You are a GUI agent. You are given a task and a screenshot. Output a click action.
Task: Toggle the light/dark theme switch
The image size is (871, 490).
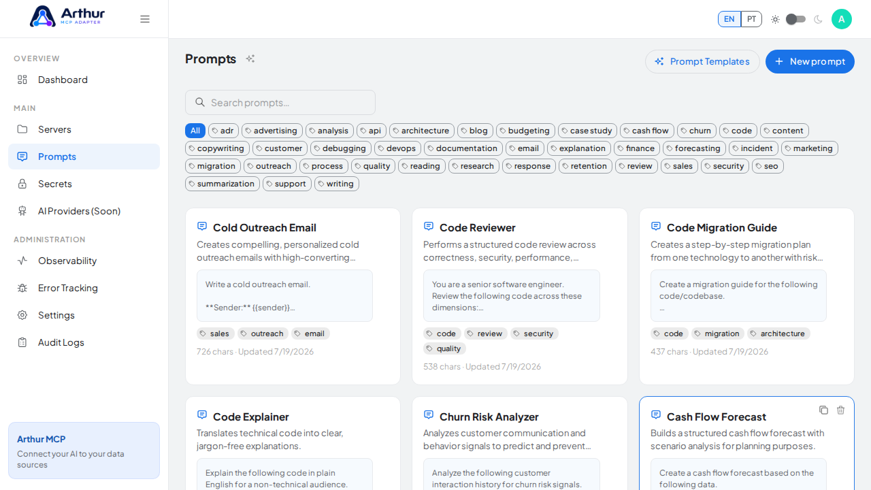tap(795, 19)
